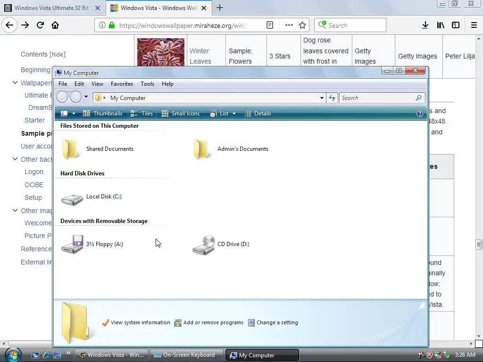Switch to On-Screen Keyboard in the taskbar
The image size is (483, 362).
[187, 355]
